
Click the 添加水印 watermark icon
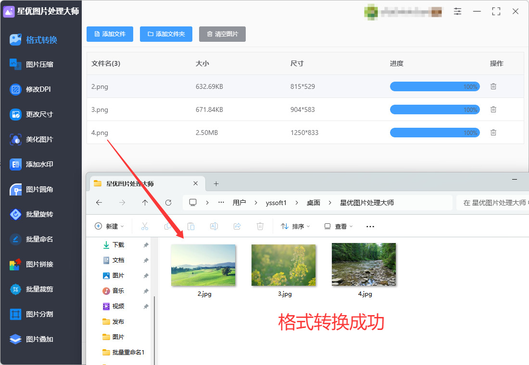coord(15,164)
